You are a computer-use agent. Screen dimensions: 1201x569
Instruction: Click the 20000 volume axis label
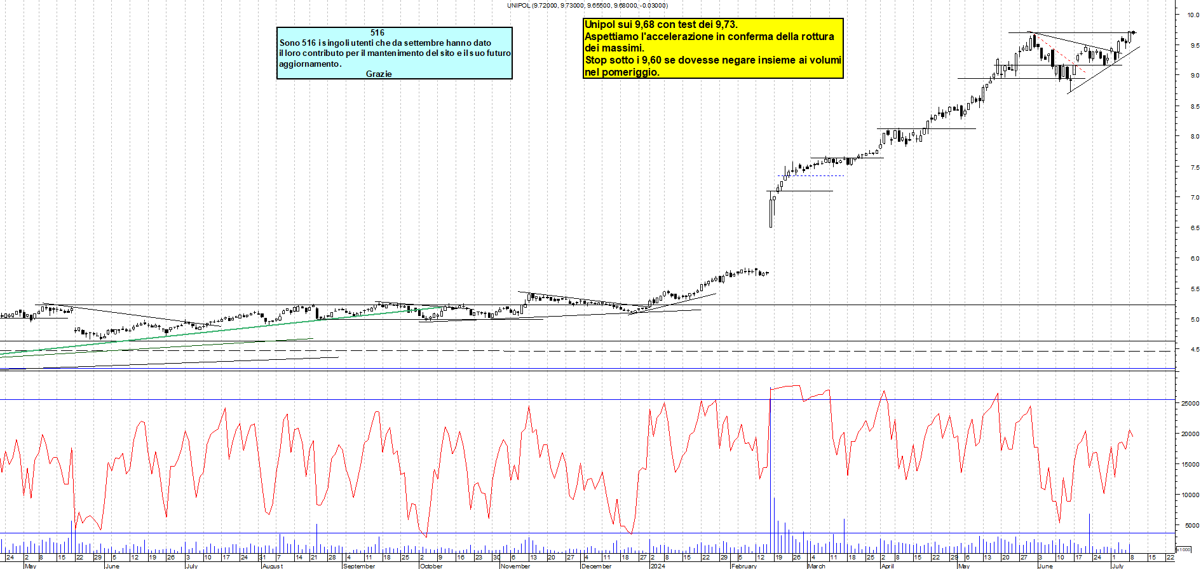tap(1190, 434)
